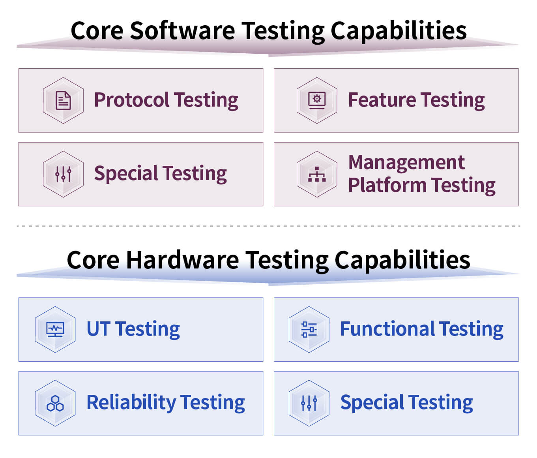Image resolution: width=537 pixels, height=458 pixels.
Task: Open the Functional Testing text
Action: [x=422, y=329]
